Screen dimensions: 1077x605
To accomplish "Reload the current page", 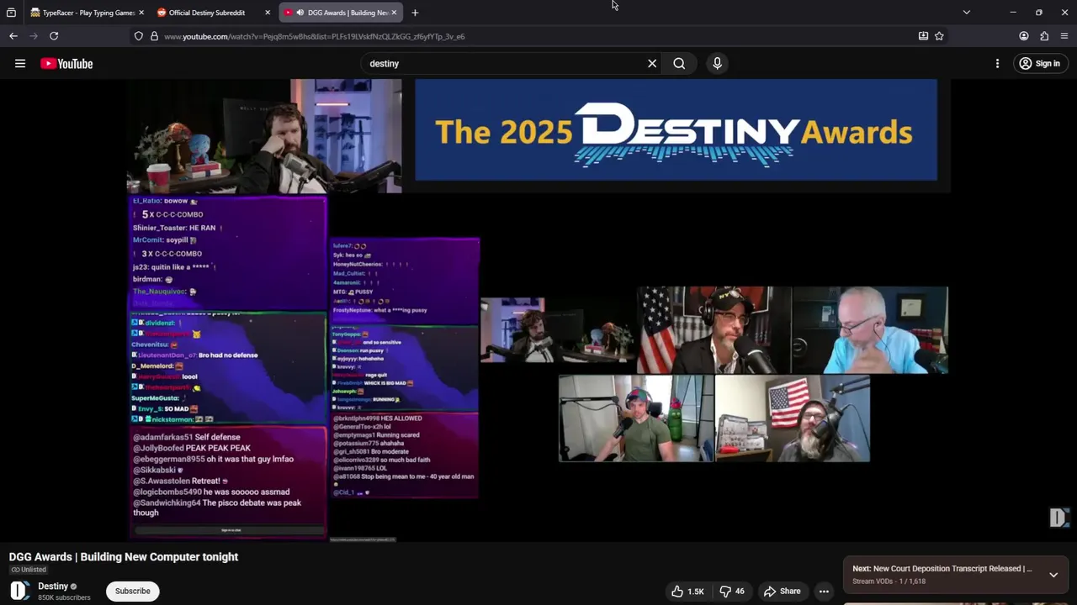I will click(x=54, y=36).
